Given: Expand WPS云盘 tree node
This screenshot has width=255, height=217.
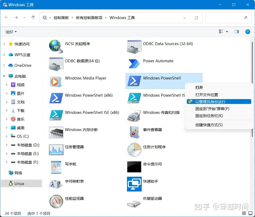Looking at the screenshot, I should (x=4, y=55).
